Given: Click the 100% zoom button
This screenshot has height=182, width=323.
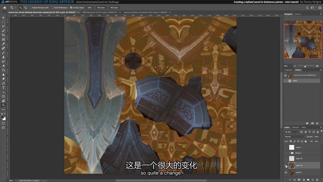Looking at the screenshot, I should (x=89, y=8).
